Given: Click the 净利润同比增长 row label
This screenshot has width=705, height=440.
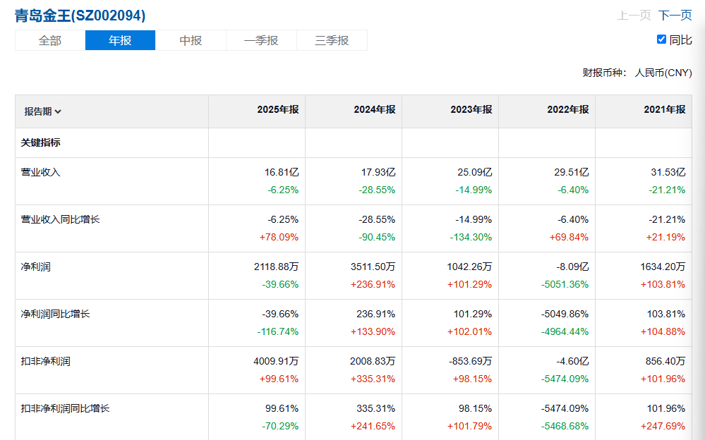Looking at the screenshot, I should tap(55, 314).
